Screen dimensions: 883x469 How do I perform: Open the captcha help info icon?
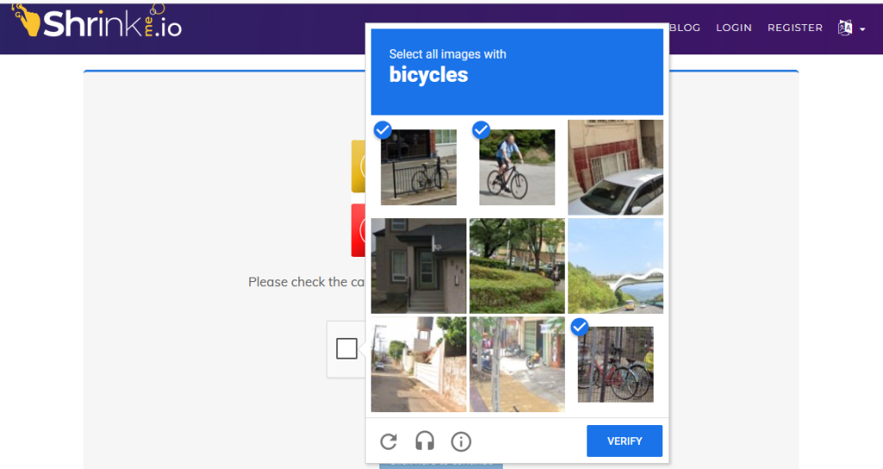[461, 441]
